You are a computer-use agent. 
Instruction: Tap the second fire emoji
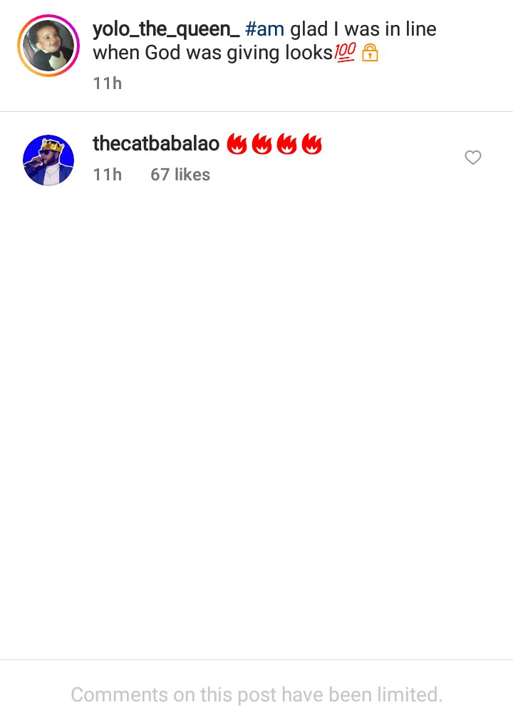(262, 143)
